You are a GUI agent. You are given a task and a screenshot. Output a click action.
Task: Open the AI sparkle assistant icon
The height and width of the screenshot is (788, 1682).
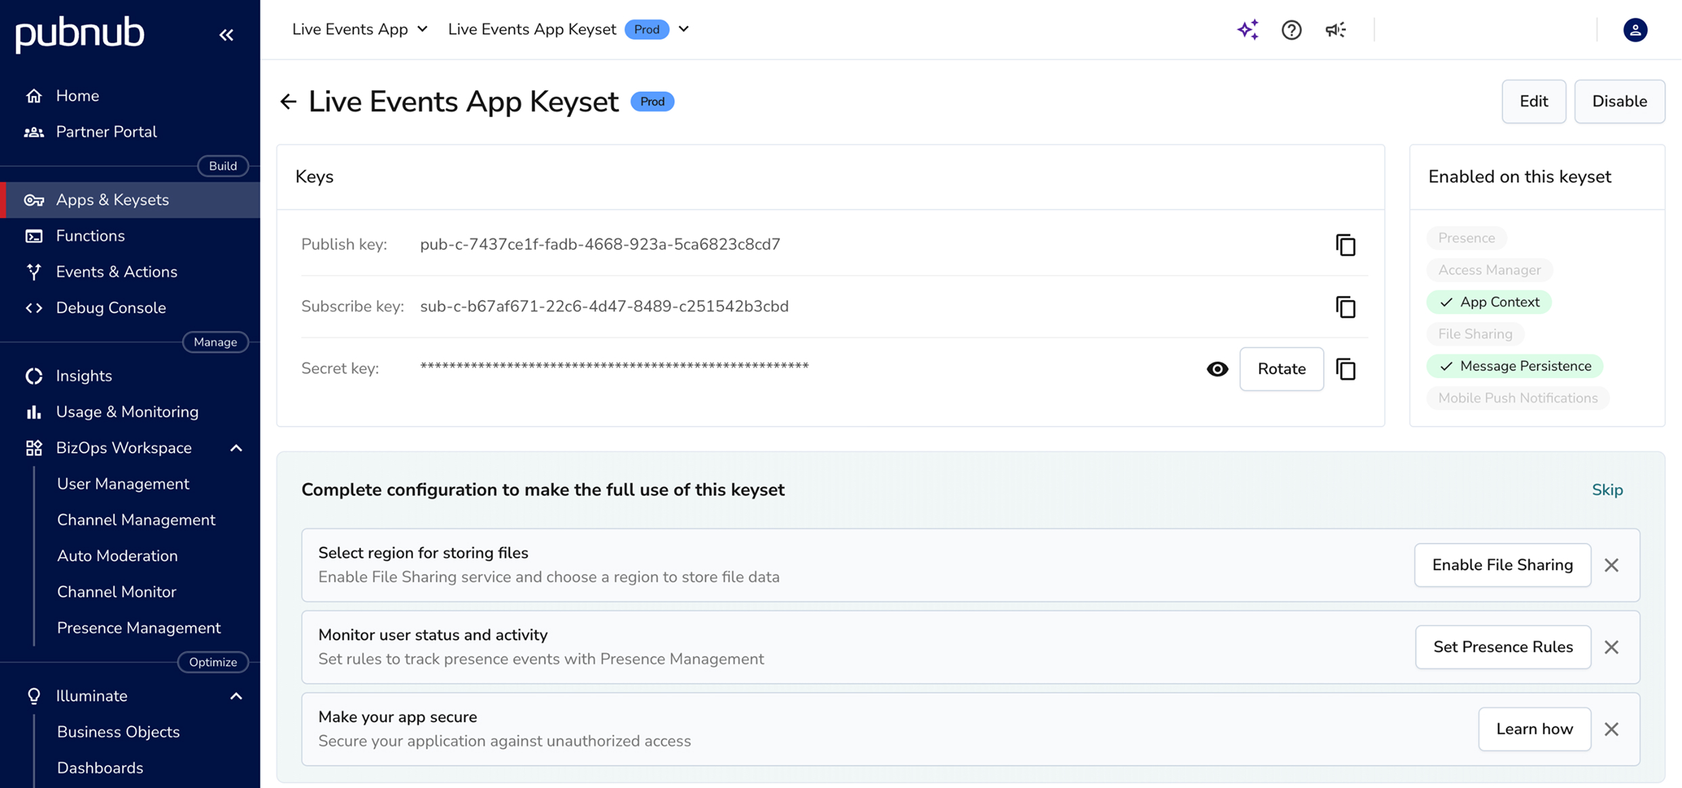1247,30
